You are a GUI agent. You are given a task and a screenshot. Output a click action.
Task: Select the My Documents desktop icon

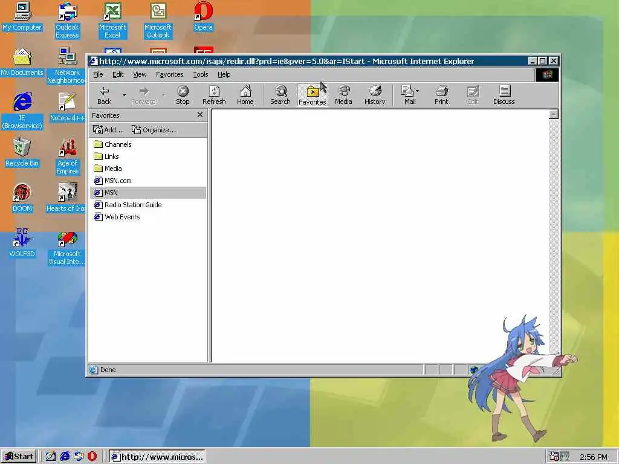[22, 62]
